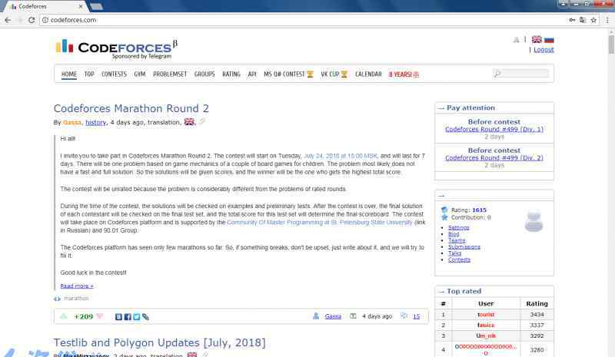The height and width of the screenshot is (357, 615).
Task: Click the rating value 1615
Action: [x=479, y=210]
